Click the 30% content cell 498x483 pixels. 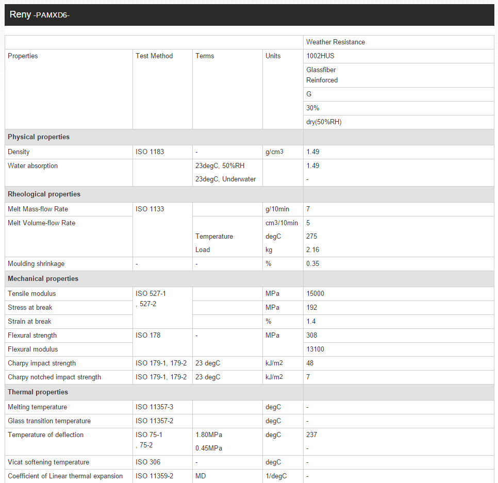pyautogui.click(x=399, y=108)
